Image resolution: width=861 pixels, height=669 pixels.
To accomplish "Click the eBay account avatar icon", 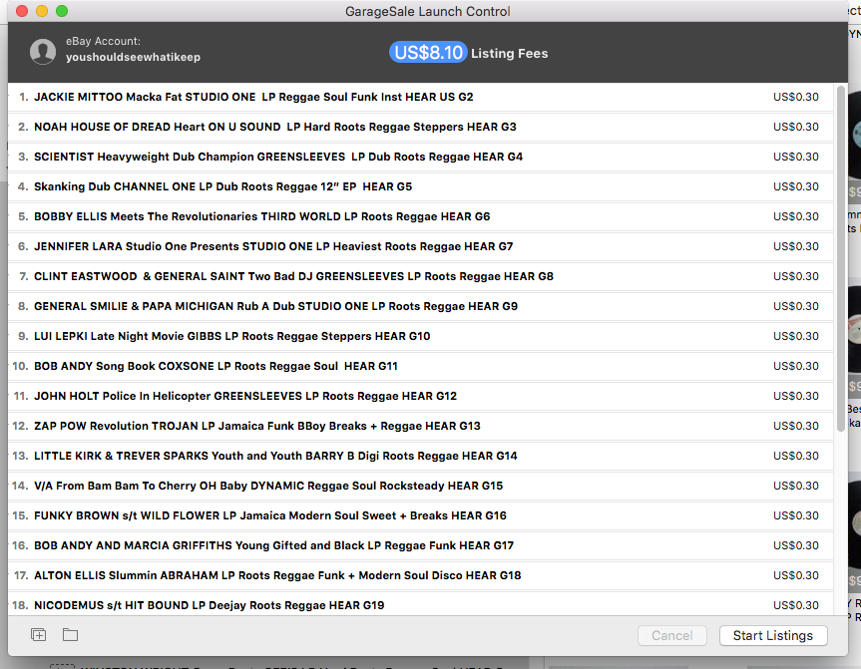I will click(x=42, y=52).
